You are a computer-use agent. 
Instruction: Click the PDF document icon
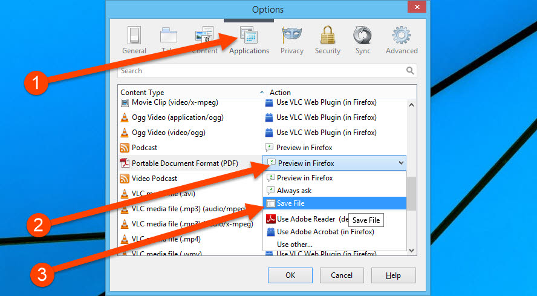(x=125, y=163)
